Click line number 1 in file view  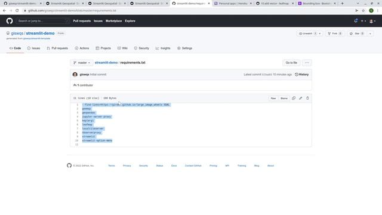pyautogui.click(x=77, y=105)
